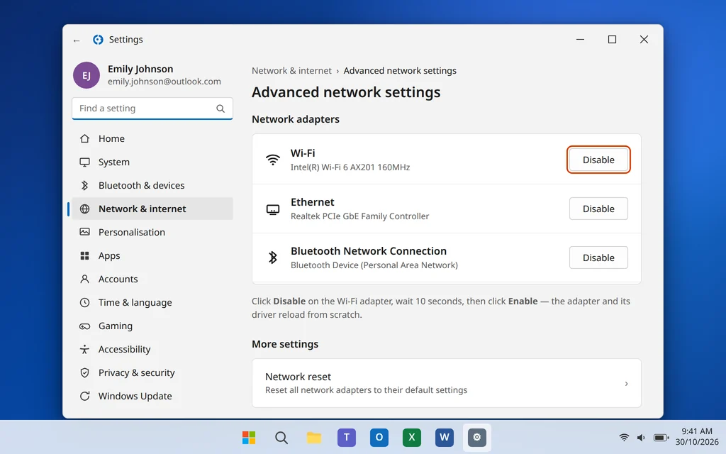This screenshot has width=726, height=454.
Task: Open Personalisation settings
Action: coord(151,232)
